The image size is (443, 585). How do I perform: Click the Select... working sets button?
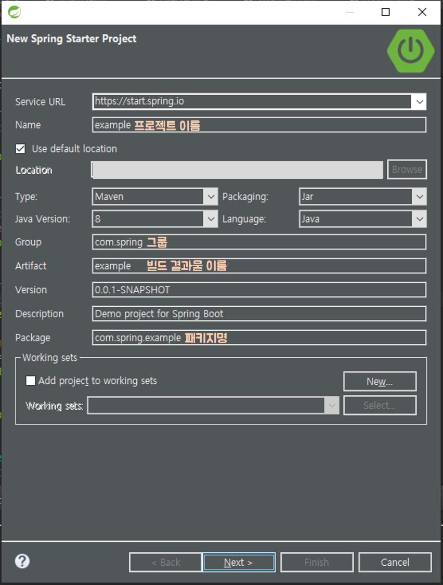(380, 405)
